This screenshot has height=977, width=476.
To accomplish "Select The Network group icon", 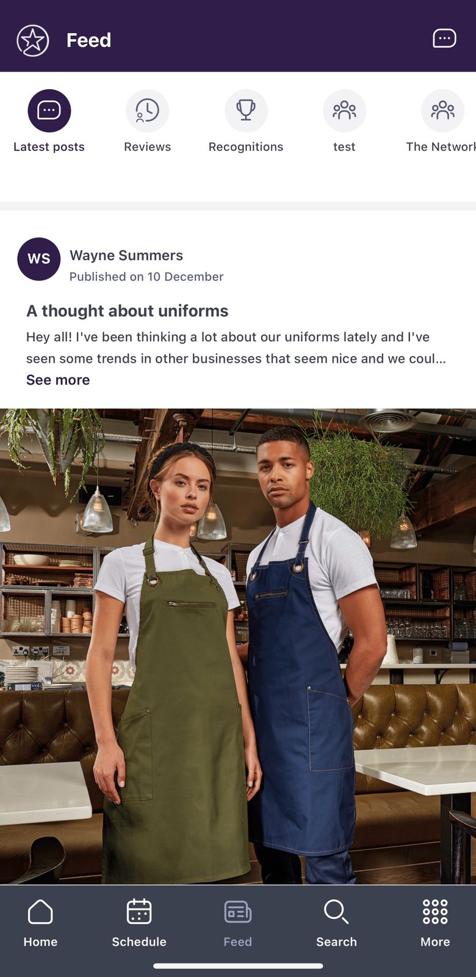I will [442, 111].
